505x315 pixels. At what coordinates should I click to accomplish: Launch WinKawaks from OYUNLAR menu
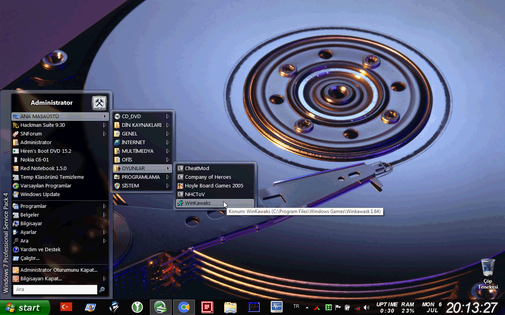(x=215, y=203)
